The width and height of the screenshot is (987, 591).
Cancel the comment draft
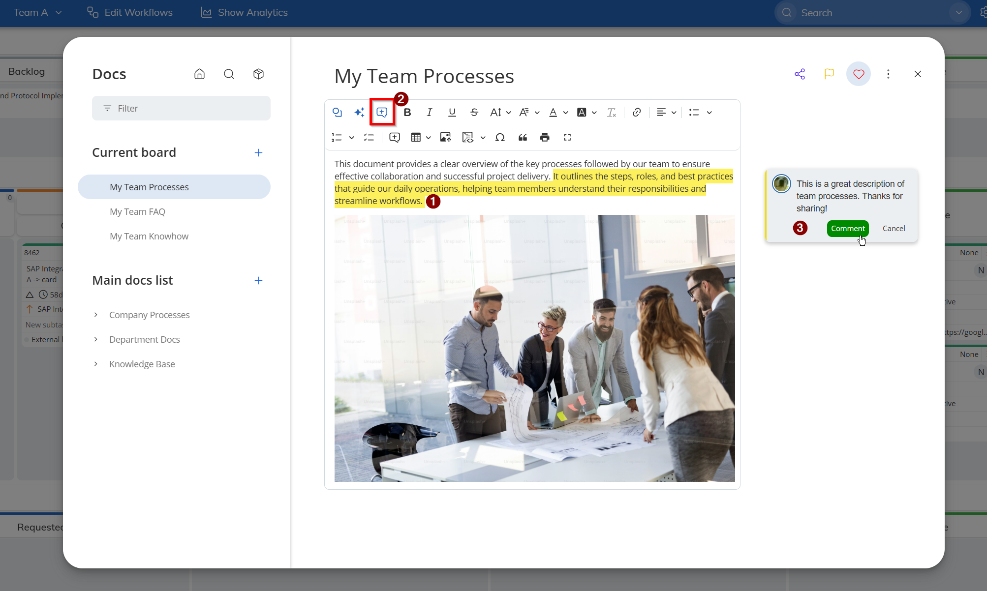(x=894, y=229)
